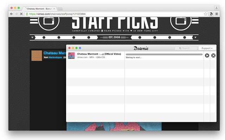This screenshot has height=140, width=225.
Task: Click the vimeo.com address bar URL
Action: tap(57, 14)
